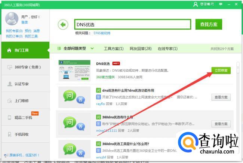Click the 立即修复 button for DNS优选

[x=221, y=70]
